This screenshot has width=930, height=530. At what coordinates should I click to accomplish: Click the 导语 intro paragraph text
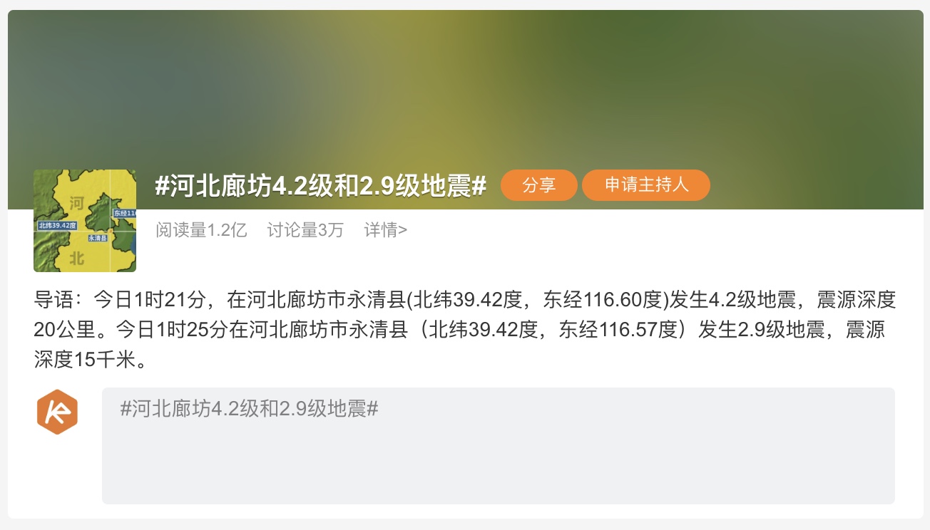click(465, 330)
